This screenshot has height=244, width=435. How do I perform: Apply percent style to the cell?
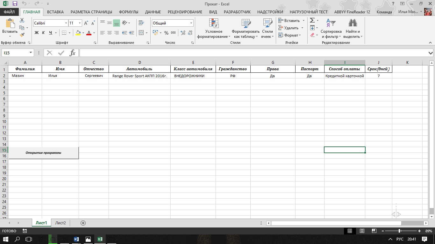166,33
